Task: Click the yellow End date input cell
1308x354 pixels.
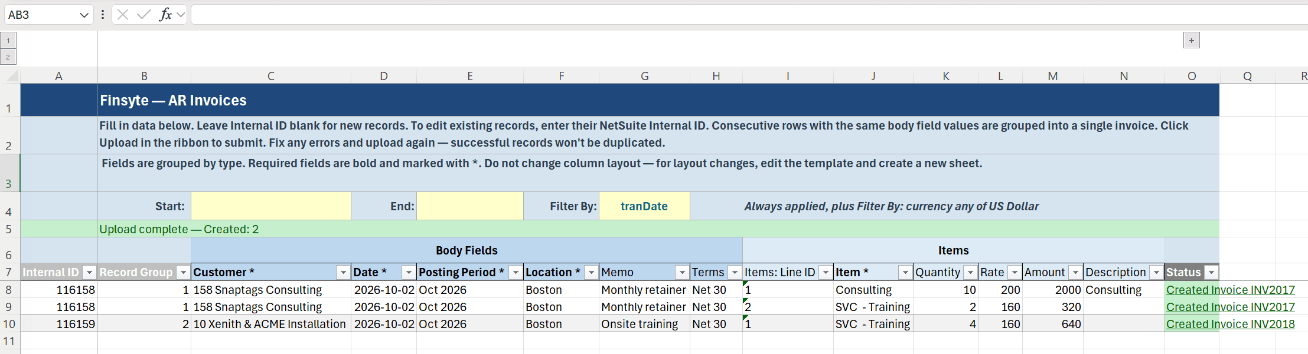Action: point(470,206)
